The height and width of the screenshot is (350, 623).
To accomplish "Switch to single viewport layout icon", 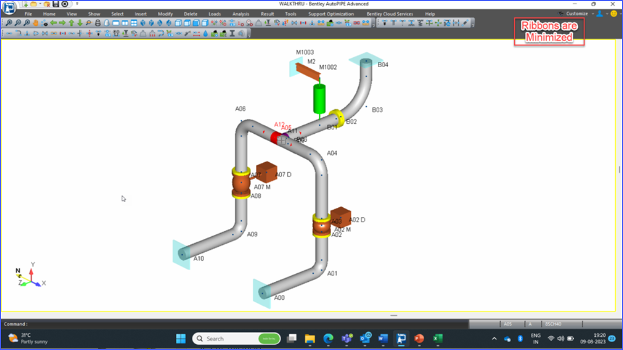I will [x=115, y=23].
